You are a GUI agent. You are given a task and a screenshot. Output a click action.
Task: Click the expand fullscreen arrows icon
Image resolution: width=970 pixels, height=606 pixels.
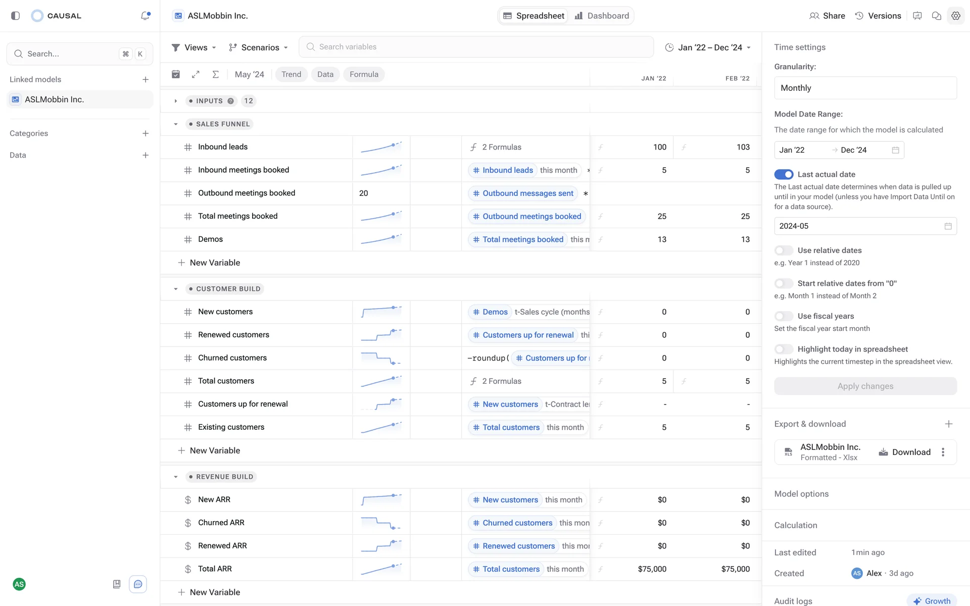click(196, 75)
